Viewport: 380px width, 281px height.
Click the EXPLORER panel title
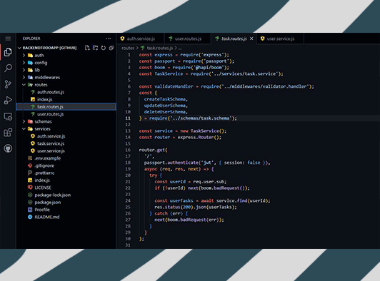tap(31, 39)
